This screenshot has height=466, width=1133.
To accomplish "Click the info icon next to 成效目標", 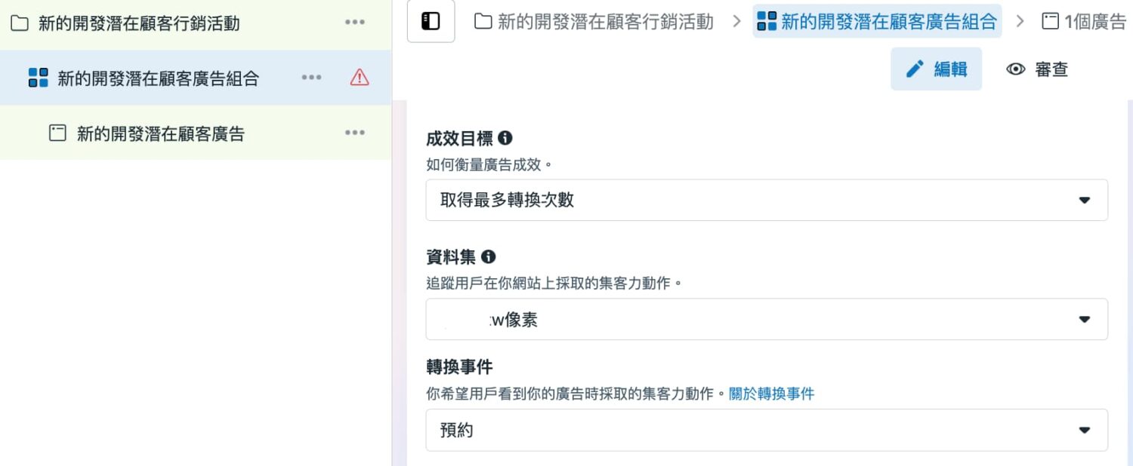I will coord(505,138).
